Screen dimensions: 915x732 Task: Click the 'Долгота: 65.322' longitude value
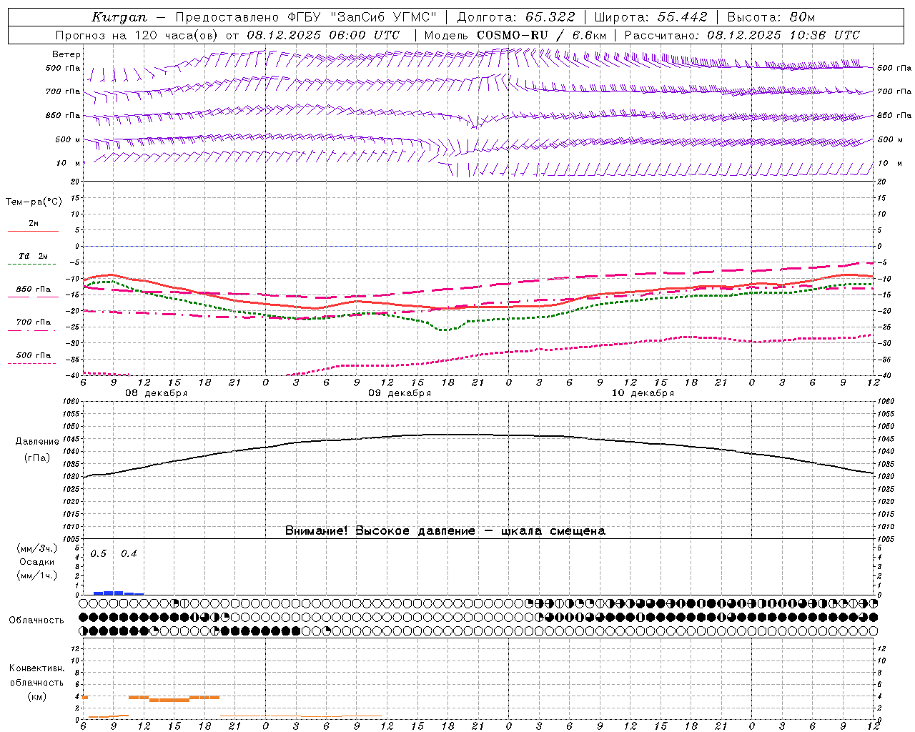tap(515, 17)
